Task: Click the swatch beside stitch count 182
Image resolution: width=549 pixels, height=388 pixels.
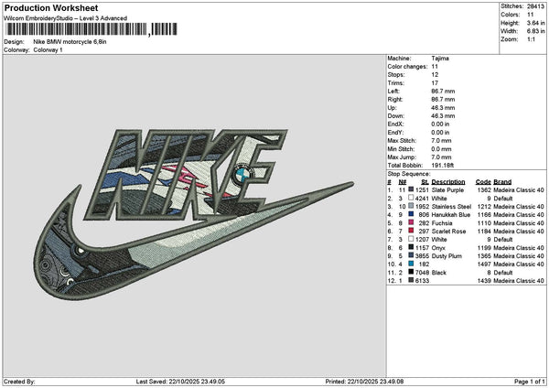Action: click(411, 264)
